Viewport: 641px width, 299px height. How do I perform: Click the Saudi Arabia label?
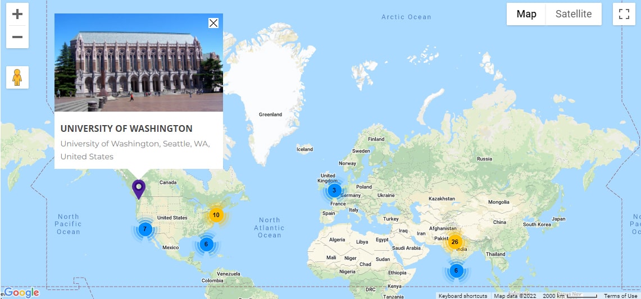point(406,248)
